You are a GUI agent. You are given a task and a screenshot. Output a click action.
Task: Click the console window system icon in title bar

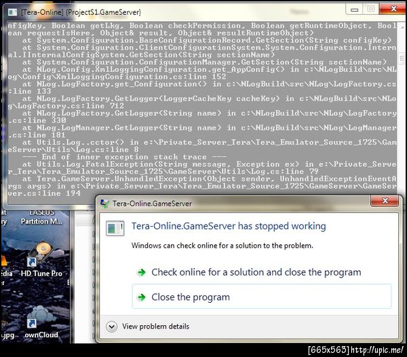[12, 12]
